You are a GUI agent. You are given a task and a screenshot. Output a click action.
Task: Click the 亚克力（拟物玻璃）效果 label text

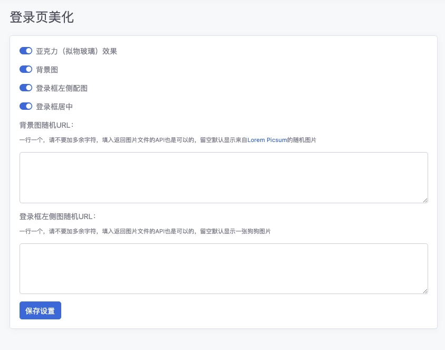point(77,51)
